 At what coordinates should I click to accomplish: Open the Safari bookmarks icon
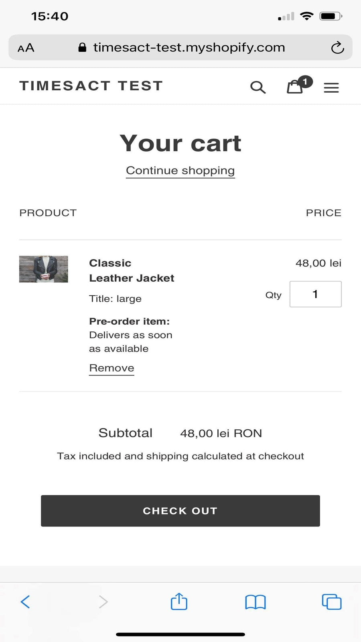click(256, 602)
